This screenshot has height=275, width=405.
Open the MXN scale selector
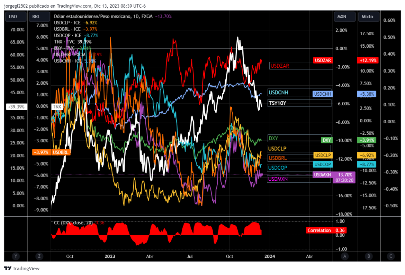[344, 17]
